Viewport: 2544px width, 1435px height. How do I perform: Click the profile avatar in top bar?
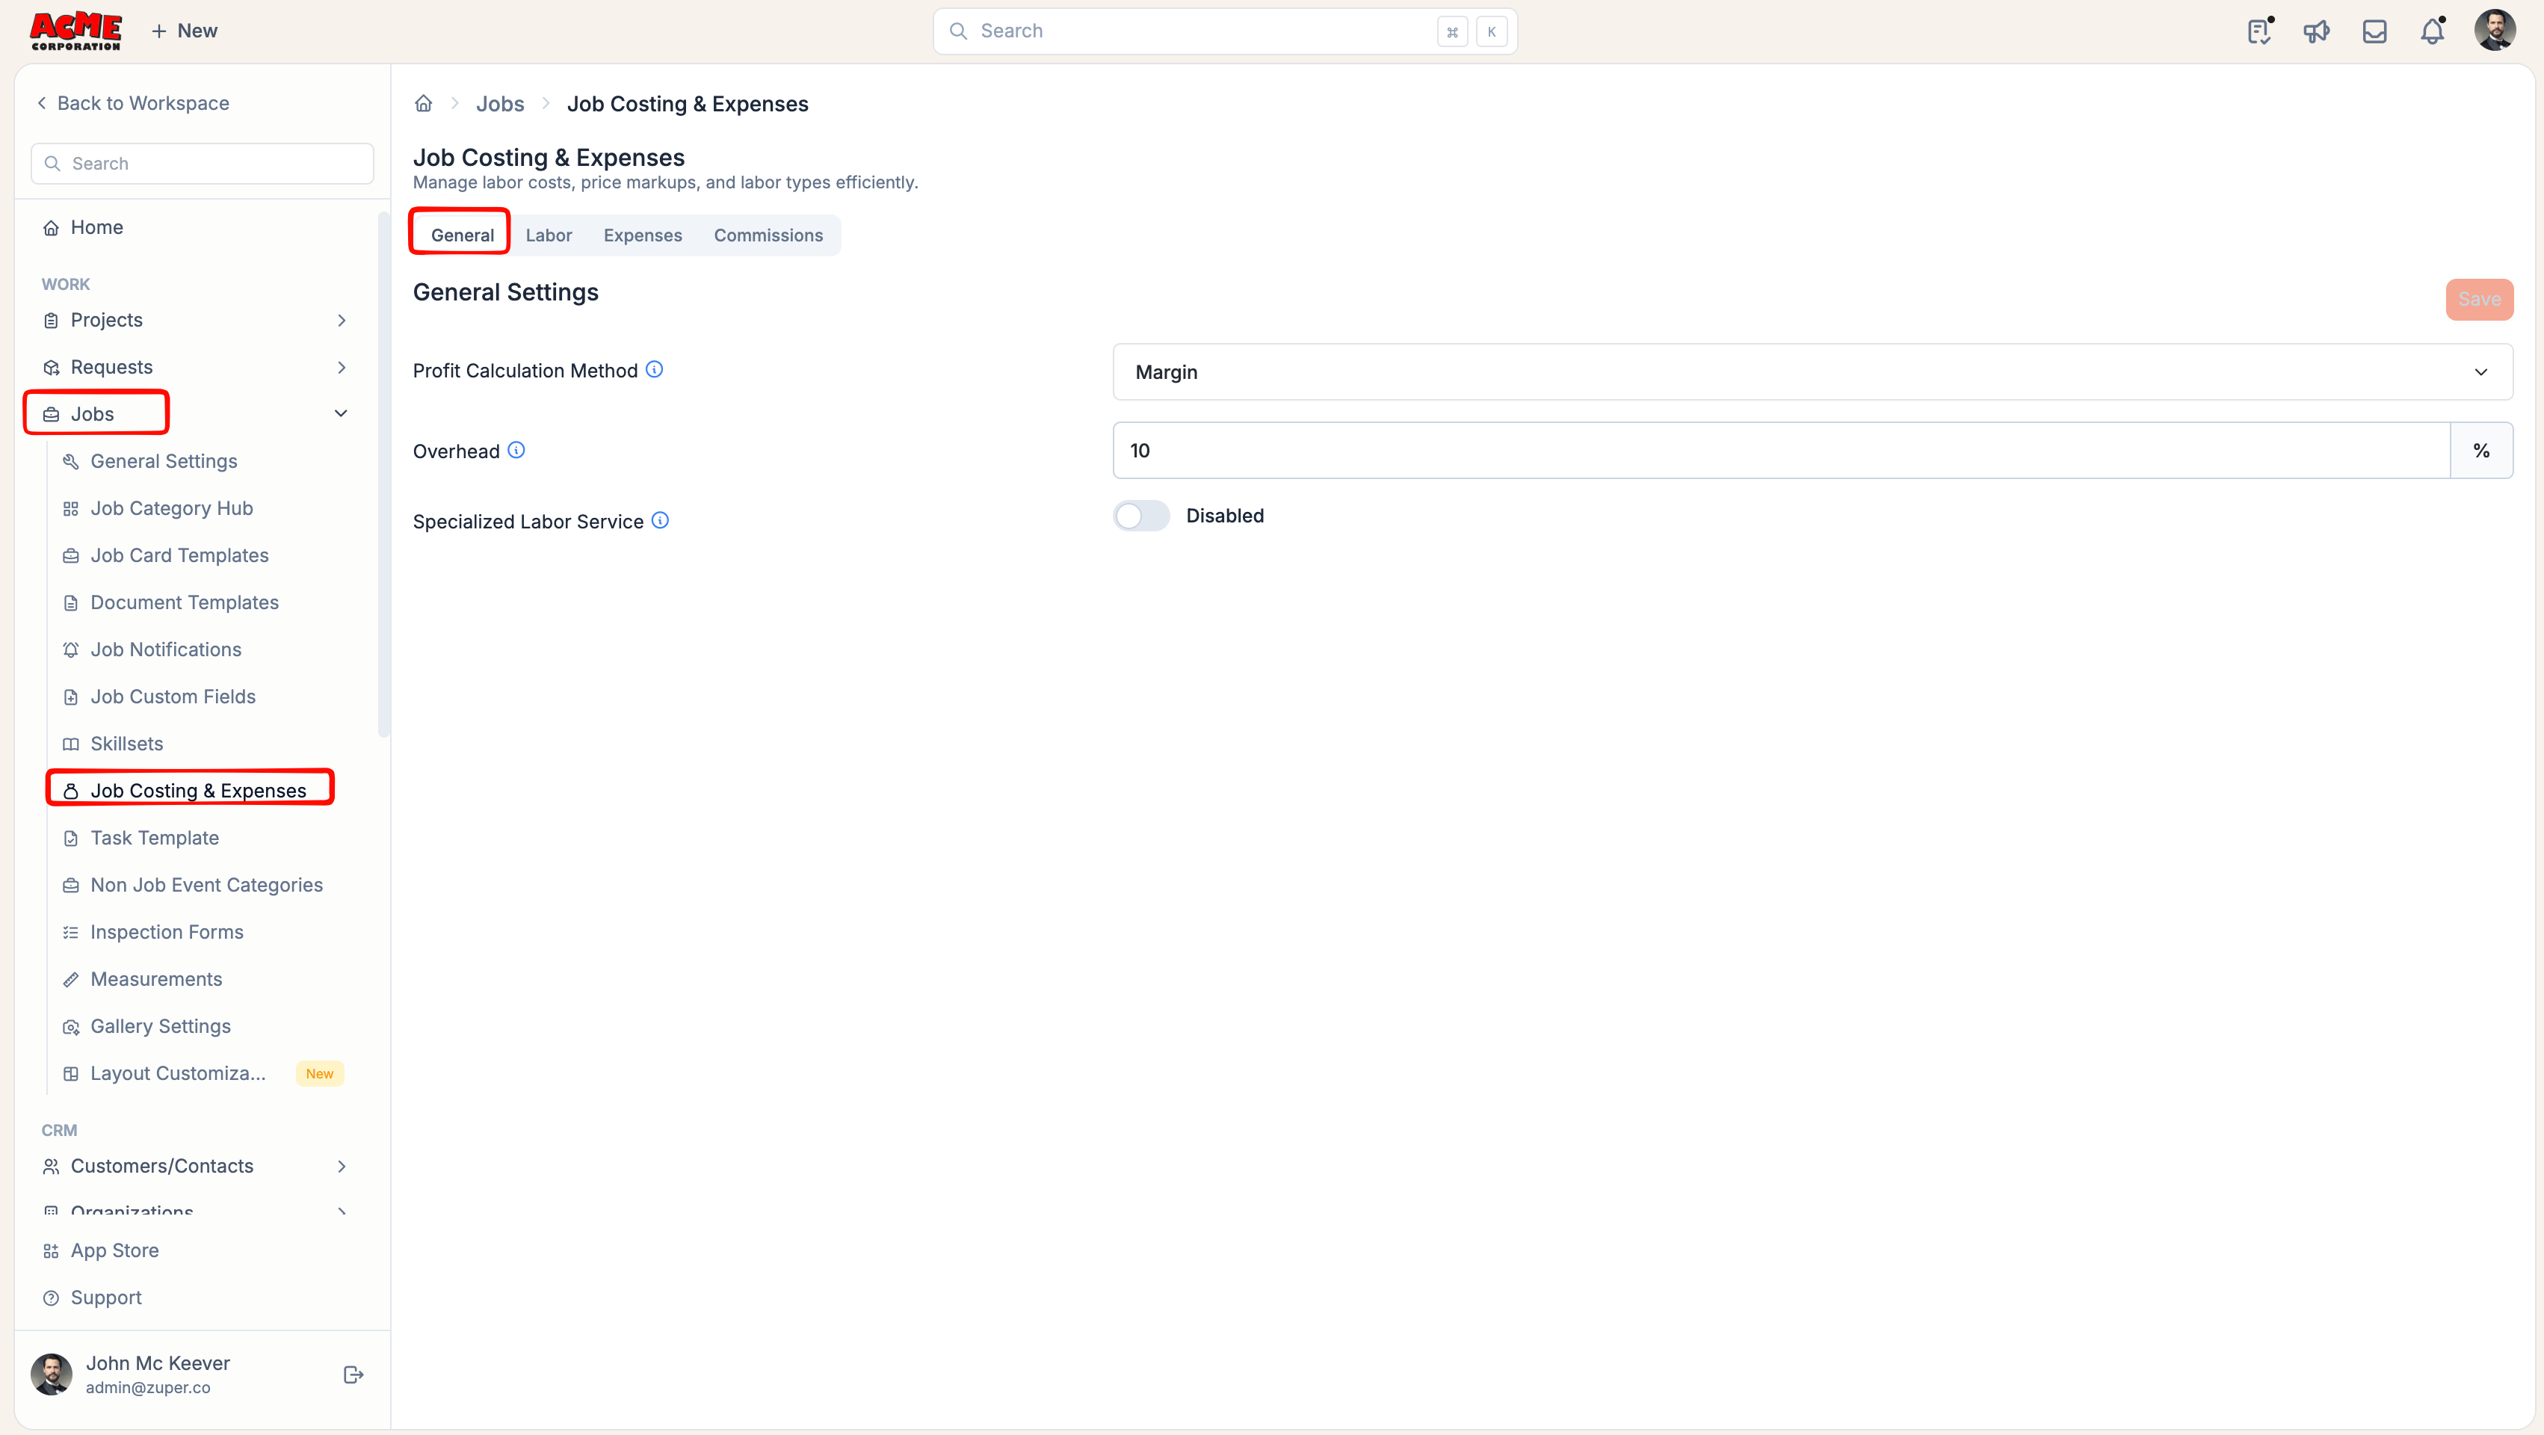coord(2494,31)
